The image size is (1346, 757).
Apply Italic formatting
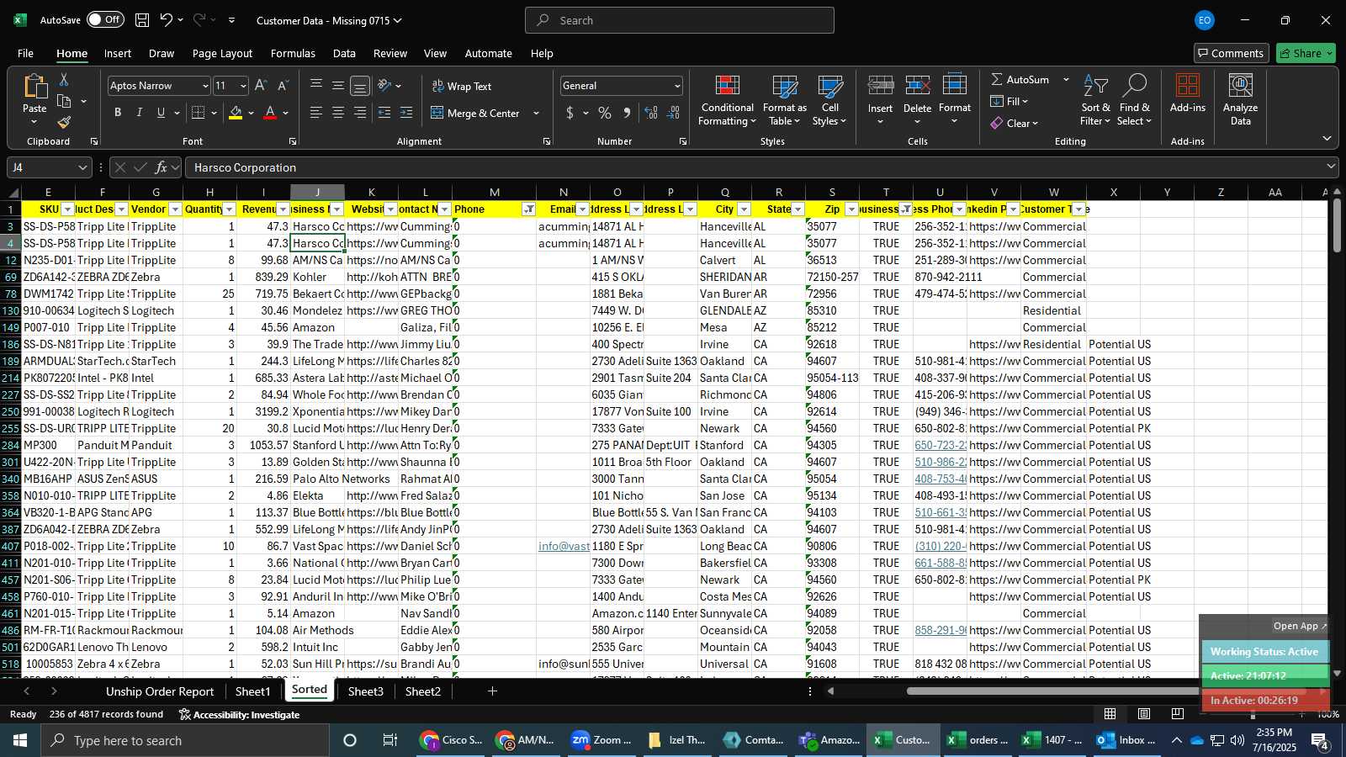point(140,113)
